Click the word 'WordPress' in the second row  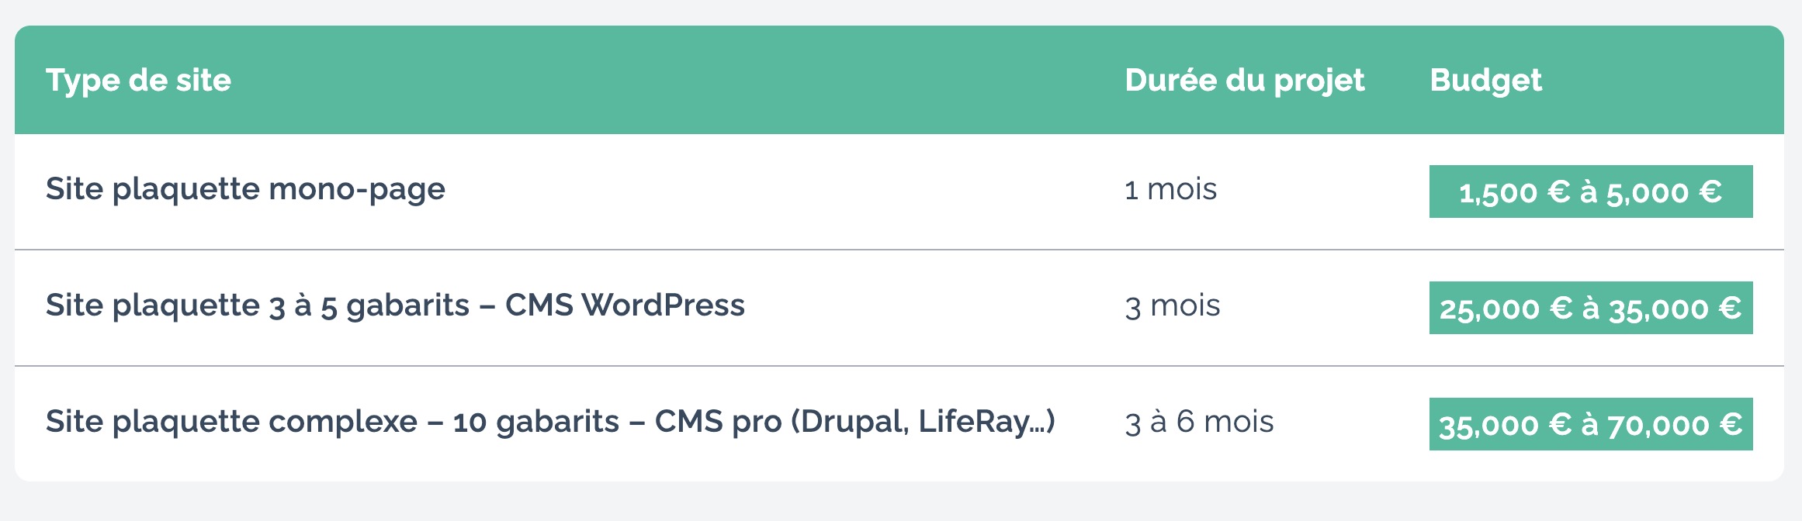664,305
